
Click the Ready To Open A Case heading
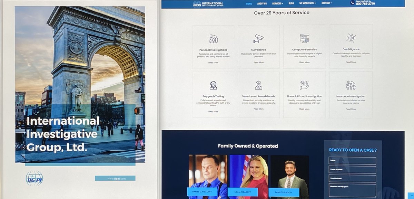pyautogui.click(x=353, y=150)
